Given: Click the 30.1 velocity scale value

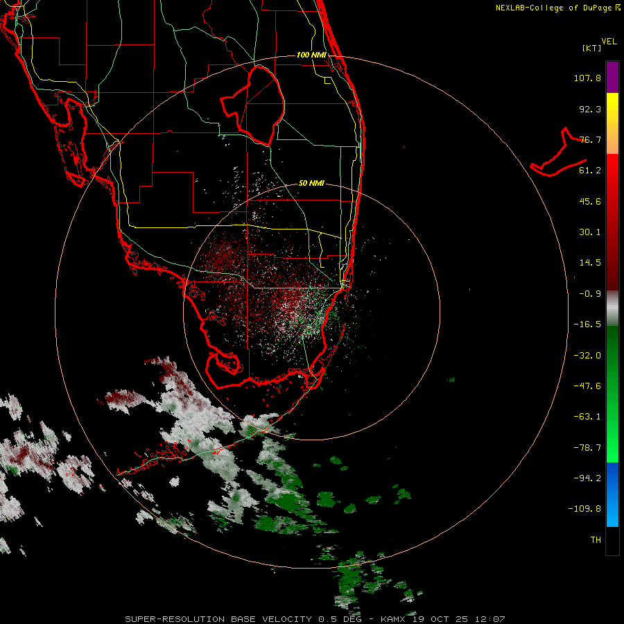Looking at the screenshot, I should tap(590, 232).
